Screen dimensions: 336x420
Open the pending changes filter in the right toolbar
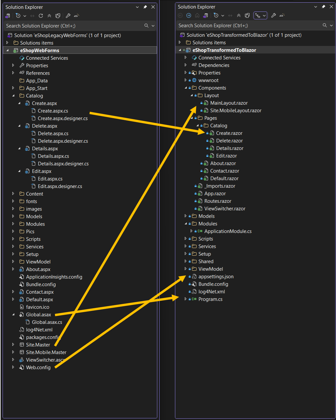[215, 15]
